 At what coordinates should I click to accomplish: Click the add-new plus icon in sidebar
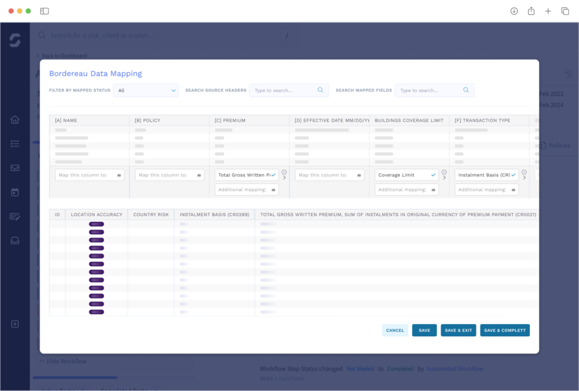pyautogui.click(x=15, y=324)
